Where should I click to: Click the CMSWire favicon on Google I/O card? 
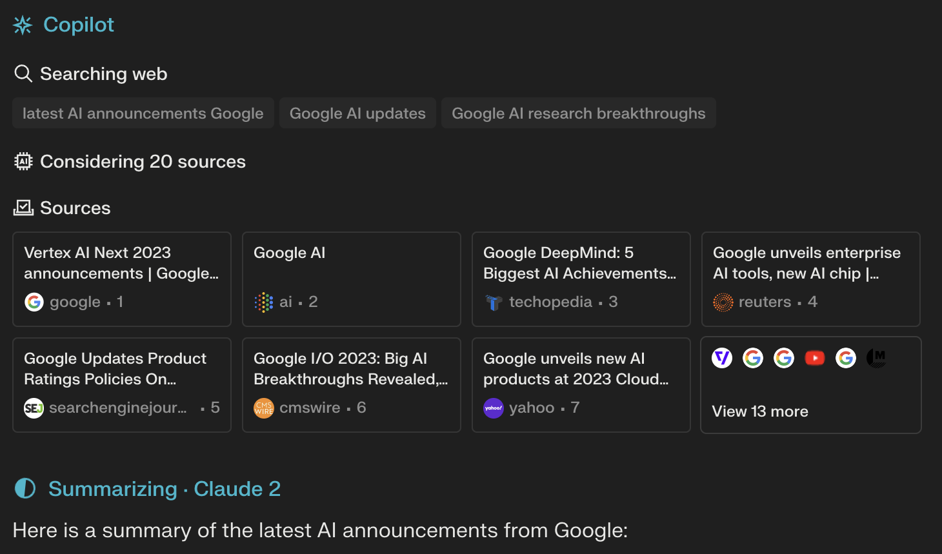coord(264,408)
